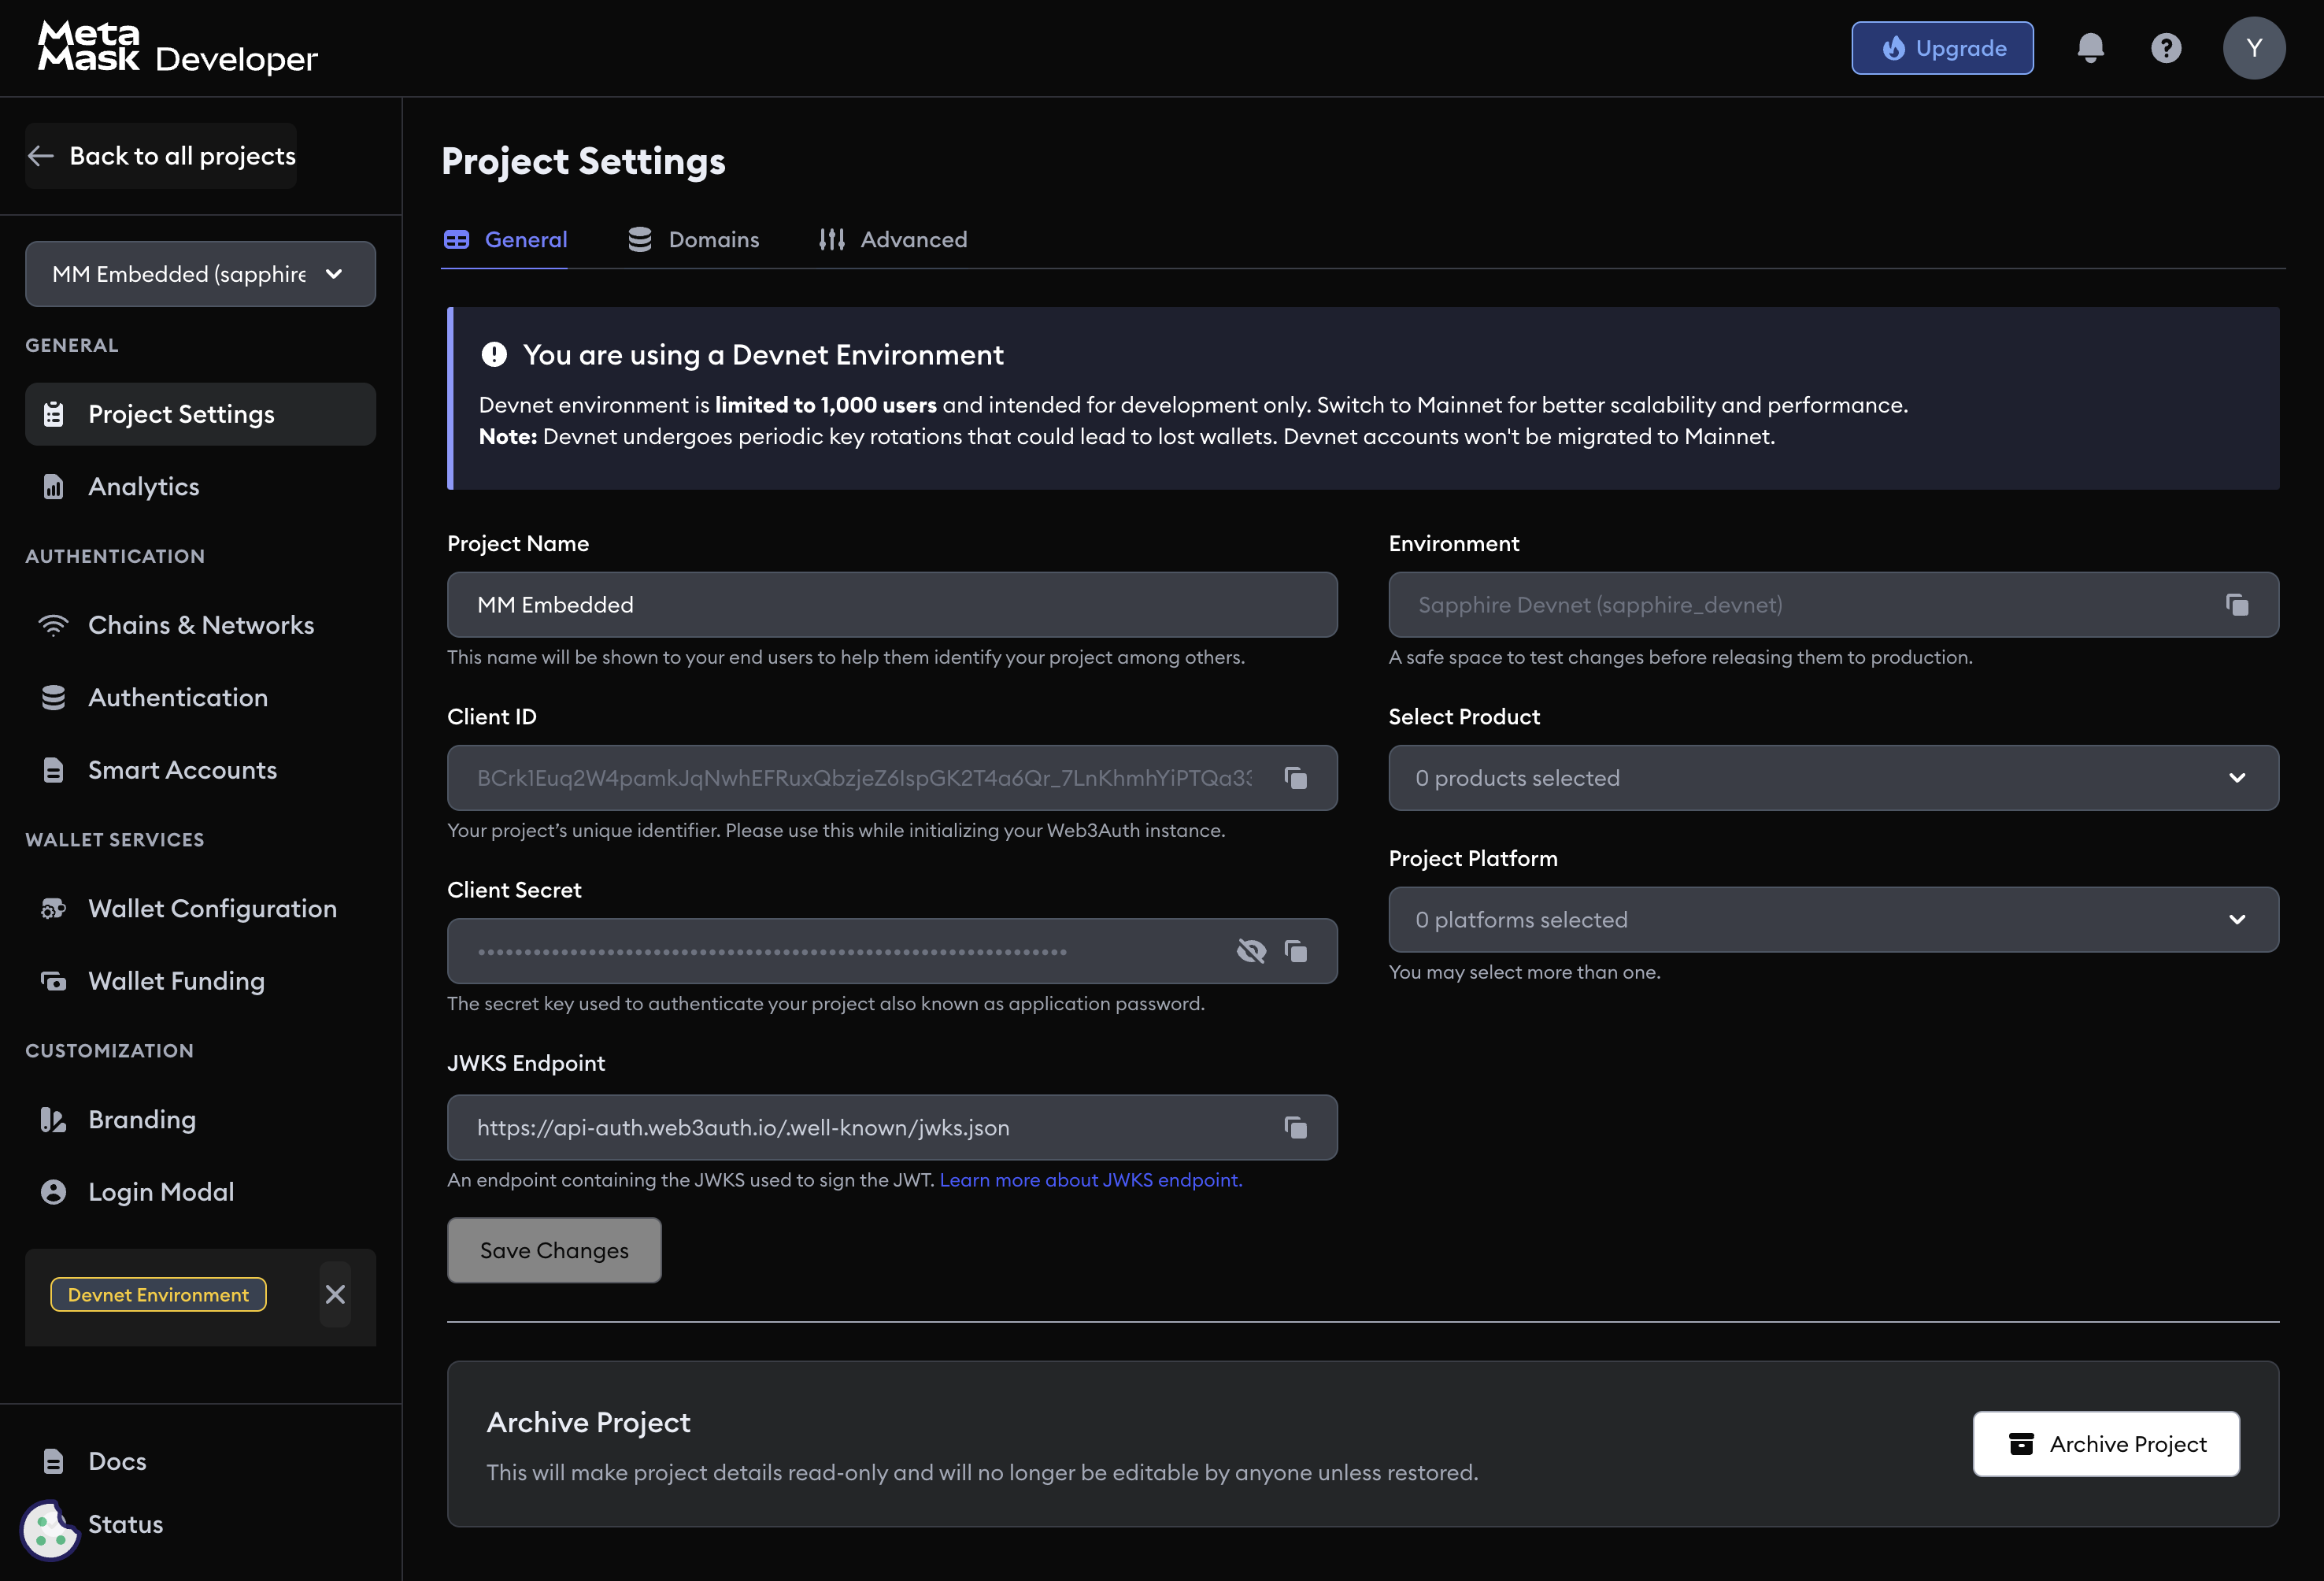This screenshot has height=1581, width=2324.
Task: Open Authentication in the sidebar
Action: tap(200, 697)
